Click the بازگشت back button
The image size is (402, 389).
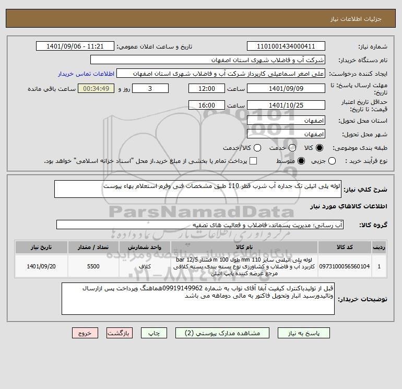tap(120, 333)
